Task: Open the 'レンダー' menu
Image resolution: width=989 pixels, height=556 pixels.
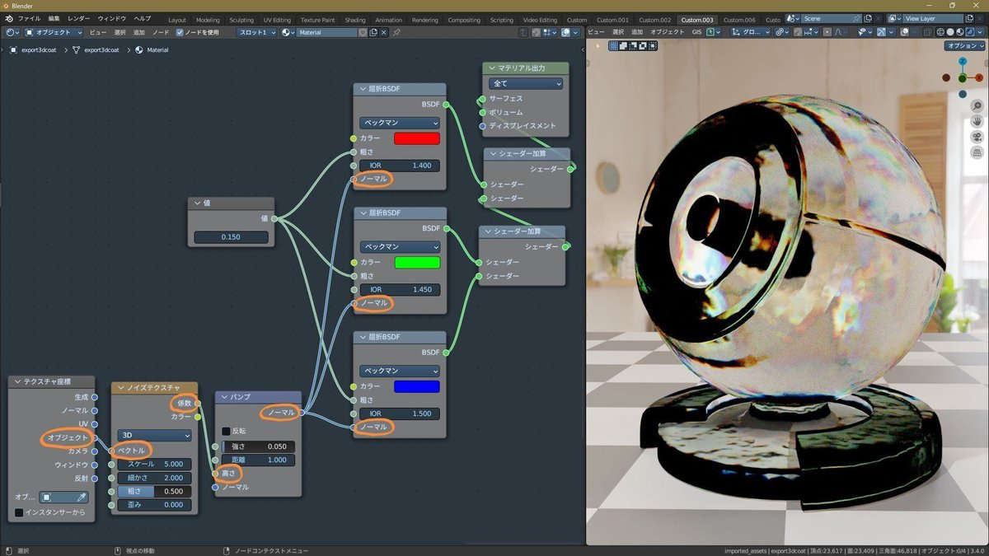Action: point(79,18)
